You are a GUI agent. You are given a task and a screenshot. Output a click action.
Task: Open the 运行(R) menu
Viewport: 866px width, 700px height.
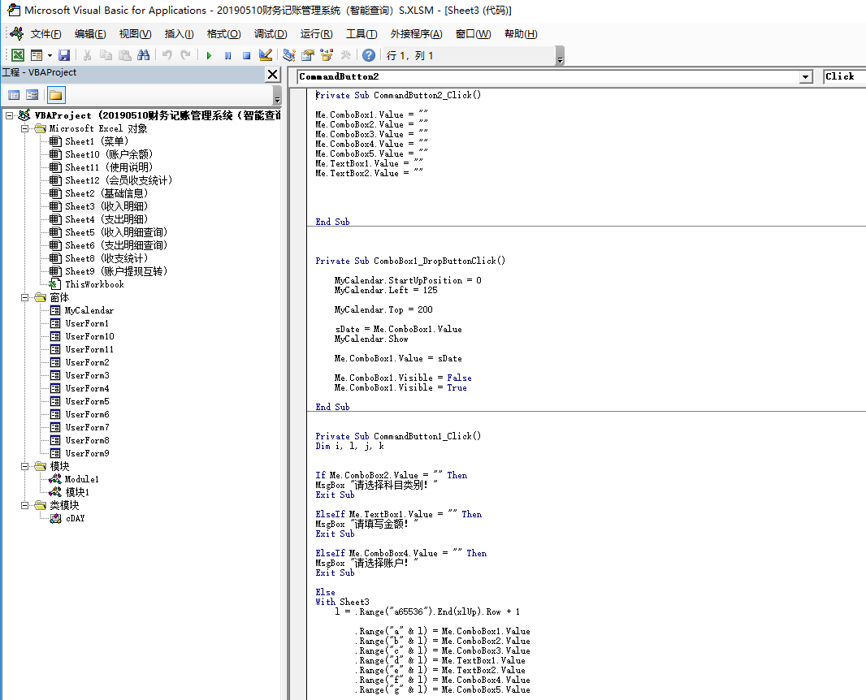(x=317, y=33)
